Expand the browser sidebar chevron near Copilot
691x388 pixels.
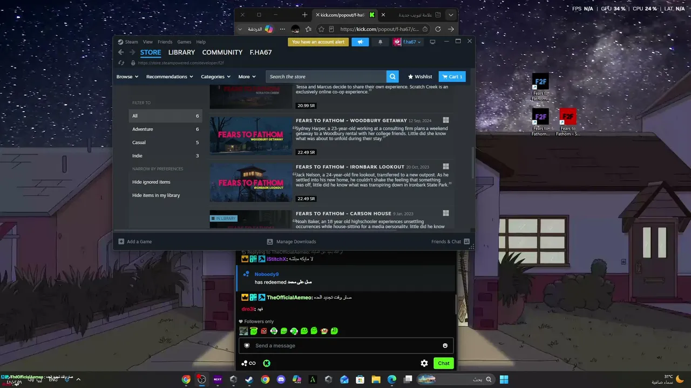point(240,29)
